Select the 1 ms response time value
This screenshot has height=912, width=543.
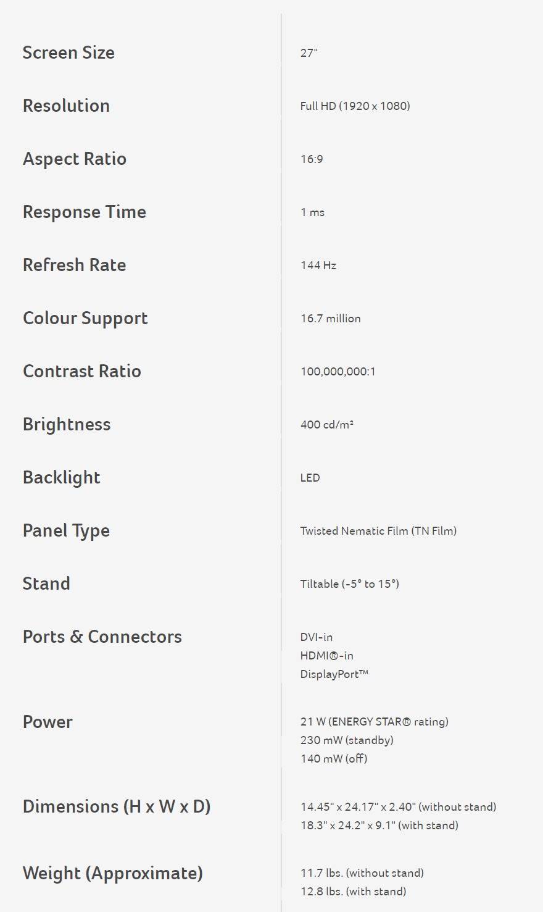[x=312, y=212]
